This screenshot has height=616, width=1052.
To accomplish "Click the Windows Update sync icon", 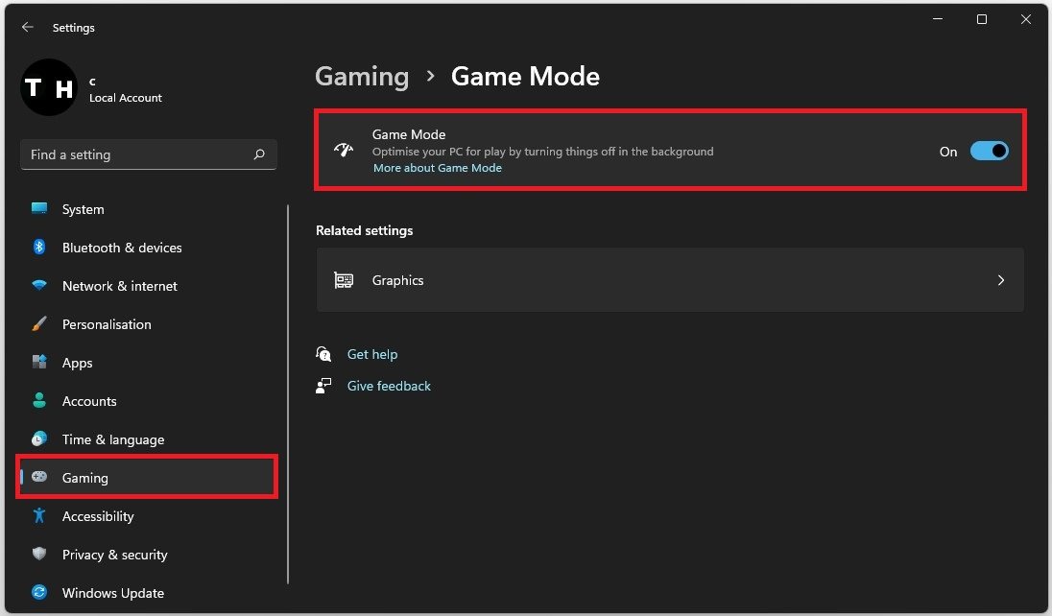I will 39,593.
